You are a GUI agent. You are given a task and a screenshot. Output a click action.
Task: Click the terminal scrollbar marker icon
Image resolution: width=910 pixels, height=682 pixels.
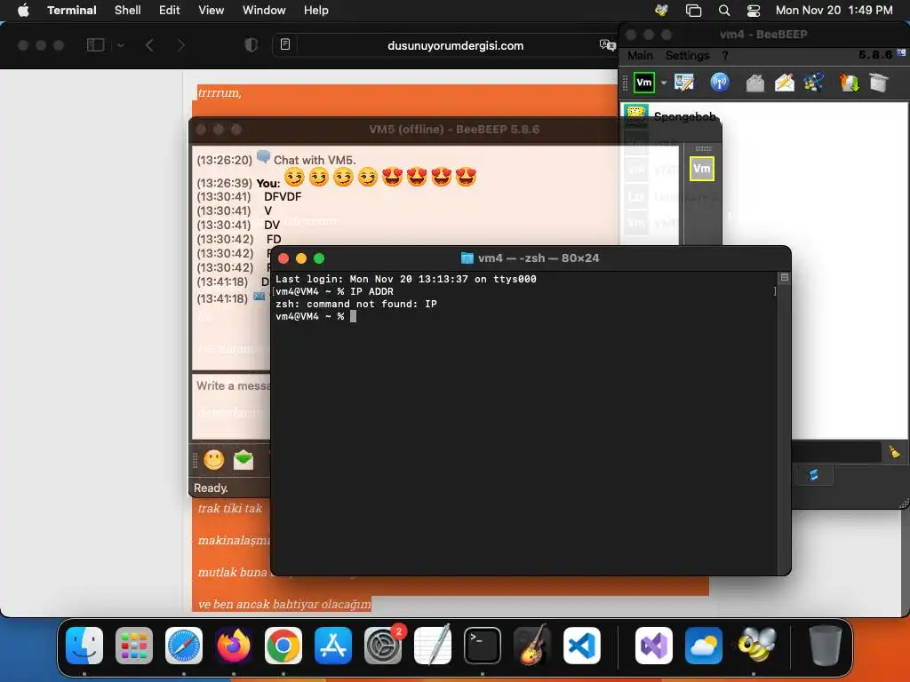784,278
